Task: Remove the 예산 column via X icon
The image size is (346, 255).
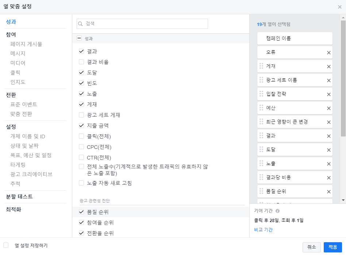Action: click(x=328, y=108)
